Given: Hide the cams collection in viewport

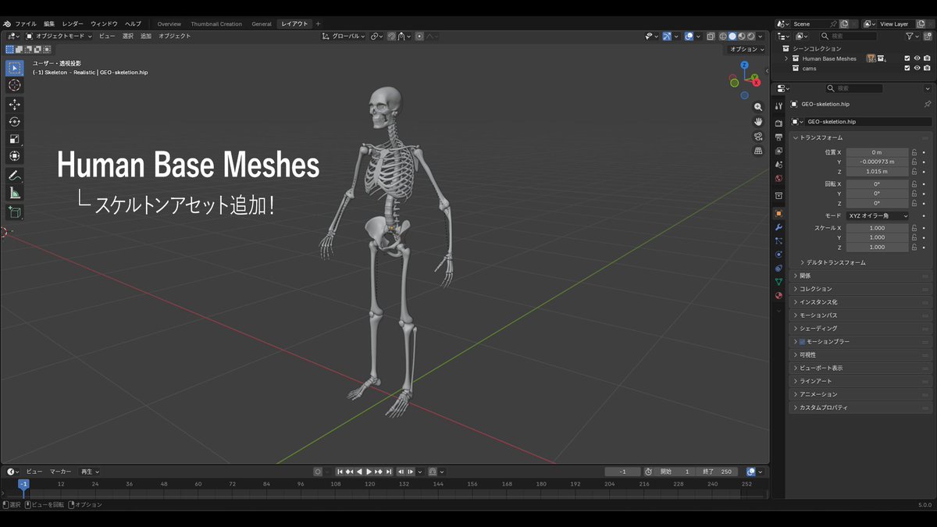Looking at the screenshot, I should pyautogui.click(x=917, y=69).
